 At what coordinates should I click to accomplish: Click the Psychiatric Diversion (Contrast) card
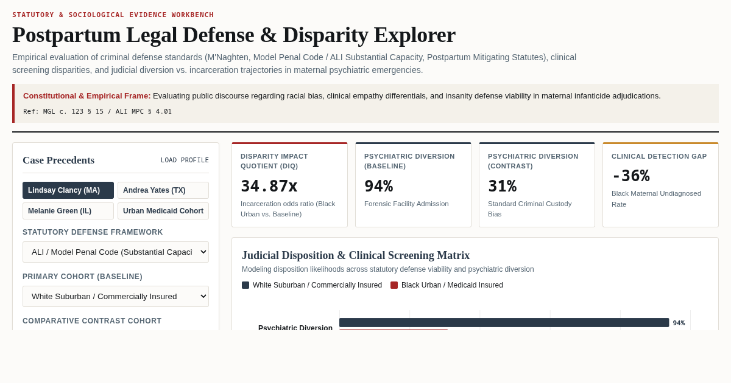coord(537,185)
